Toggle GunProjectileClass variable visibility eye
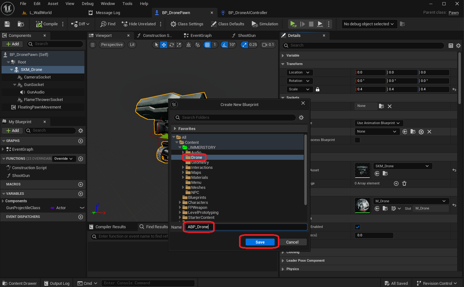Screen dimensions: 464x287 [x=82, y=208]
